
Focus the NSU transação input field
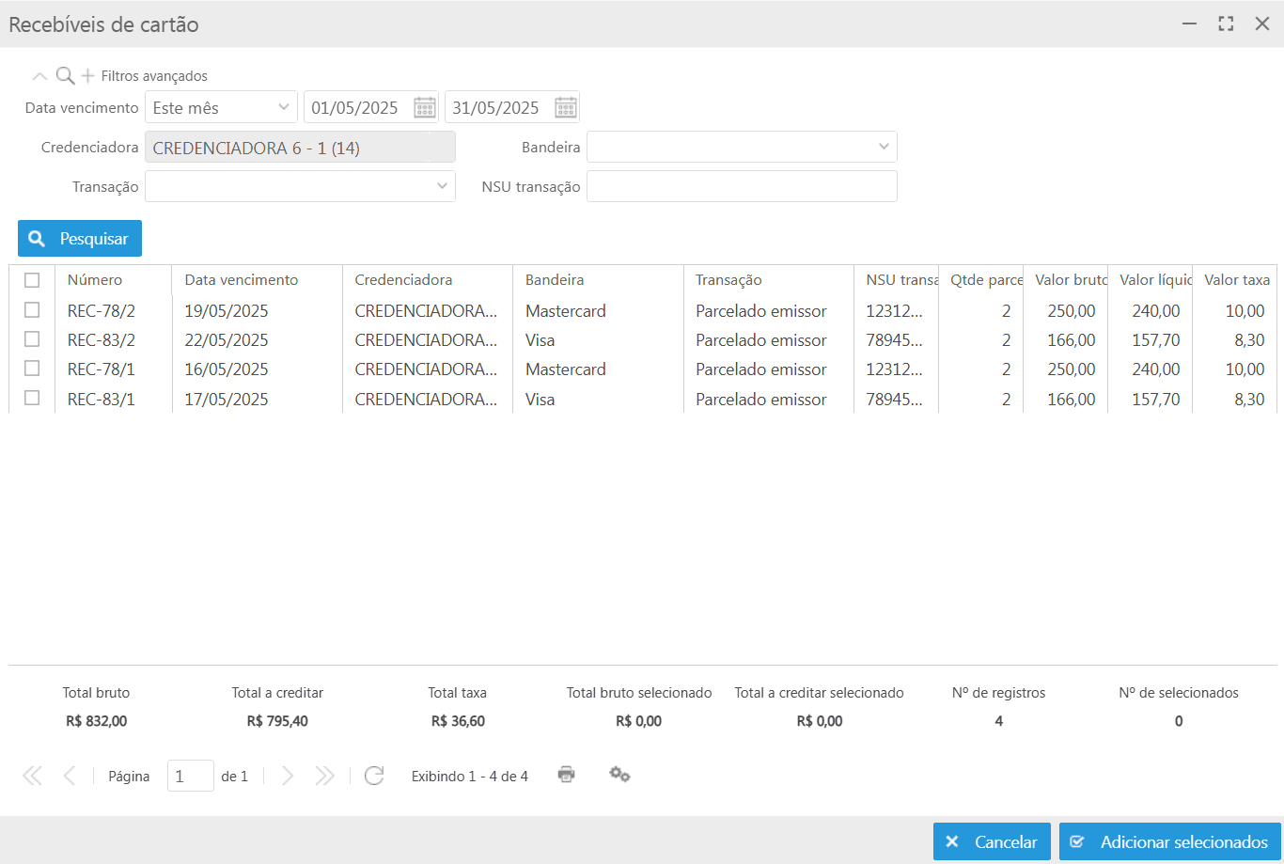(742, 186)
